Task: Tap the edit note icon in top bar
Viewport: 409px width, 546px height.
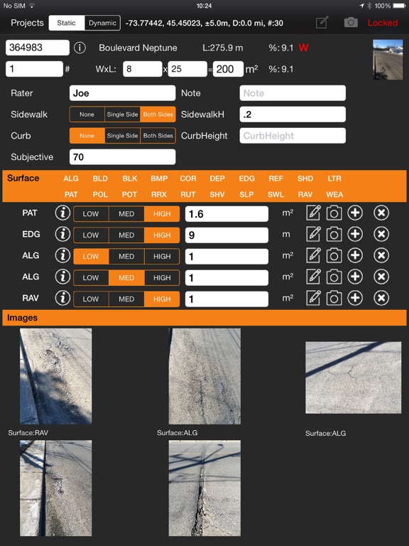Action: (322, 23)
